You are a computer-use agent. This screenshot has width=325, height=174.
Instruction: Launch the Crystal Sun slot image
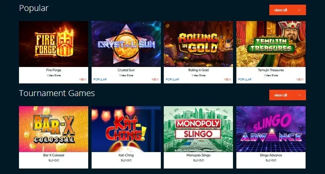[126, 44]
